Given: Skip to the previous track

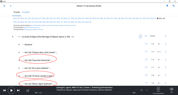Looking at the screenshot, I should click(4, 90).
